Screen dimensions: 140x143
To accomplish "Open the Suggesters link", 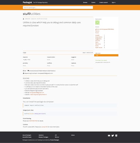I will pyautogui.click(x=98, y=39).
